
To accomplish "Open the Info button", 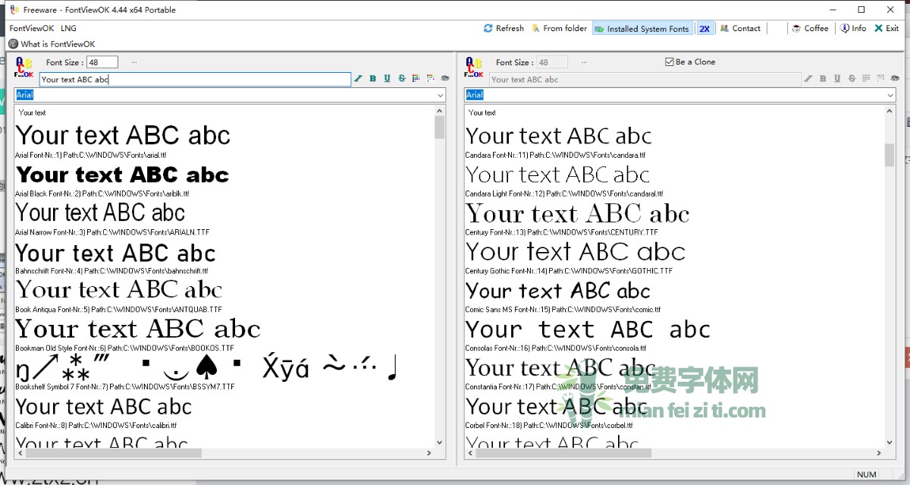I will pos(853,28).
